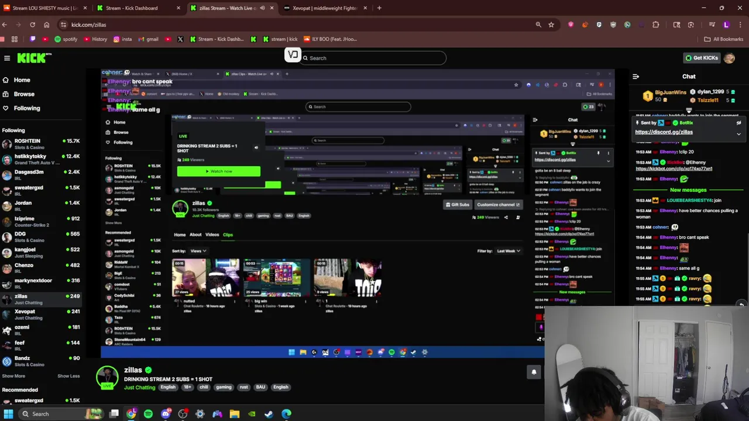Image resolution: width=749 pixels, height=421 pixels.
Task: Open Discord from the taskbar
Action: click(166, 414)
